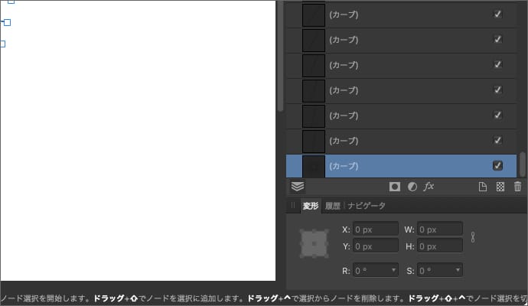Toggle visibility checkbox of the layer just above the selected layer
This screenshot has width=528, height=306.
[497, 140]
